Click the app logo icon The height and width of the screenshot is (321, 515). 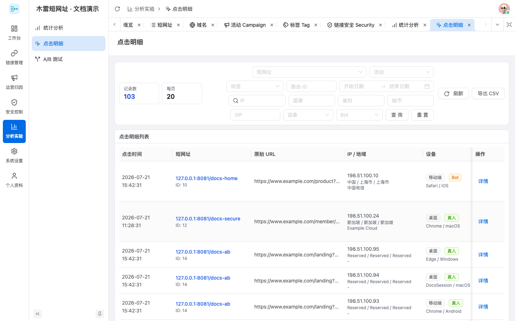(14, 9)
